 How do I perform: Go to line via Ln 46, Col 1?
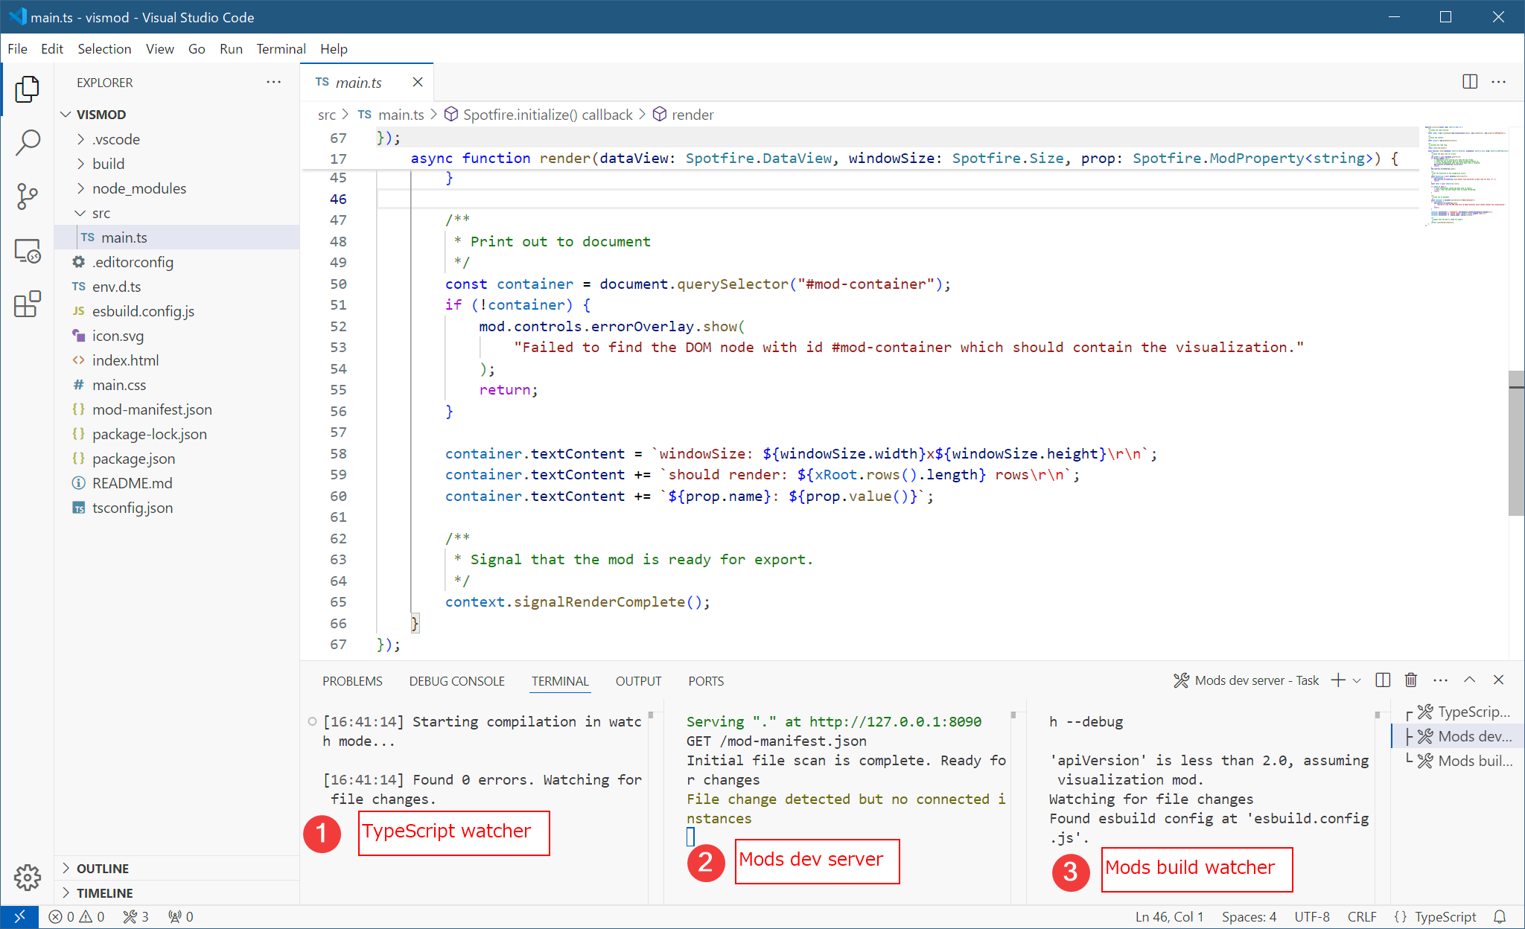click(x=1169, y=916)
